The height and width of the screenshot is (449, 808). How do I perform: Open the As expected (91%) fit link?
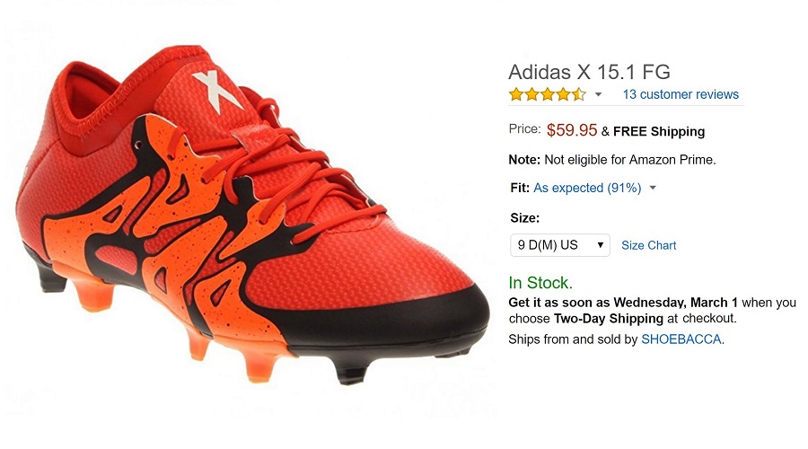tap(587, 188)
